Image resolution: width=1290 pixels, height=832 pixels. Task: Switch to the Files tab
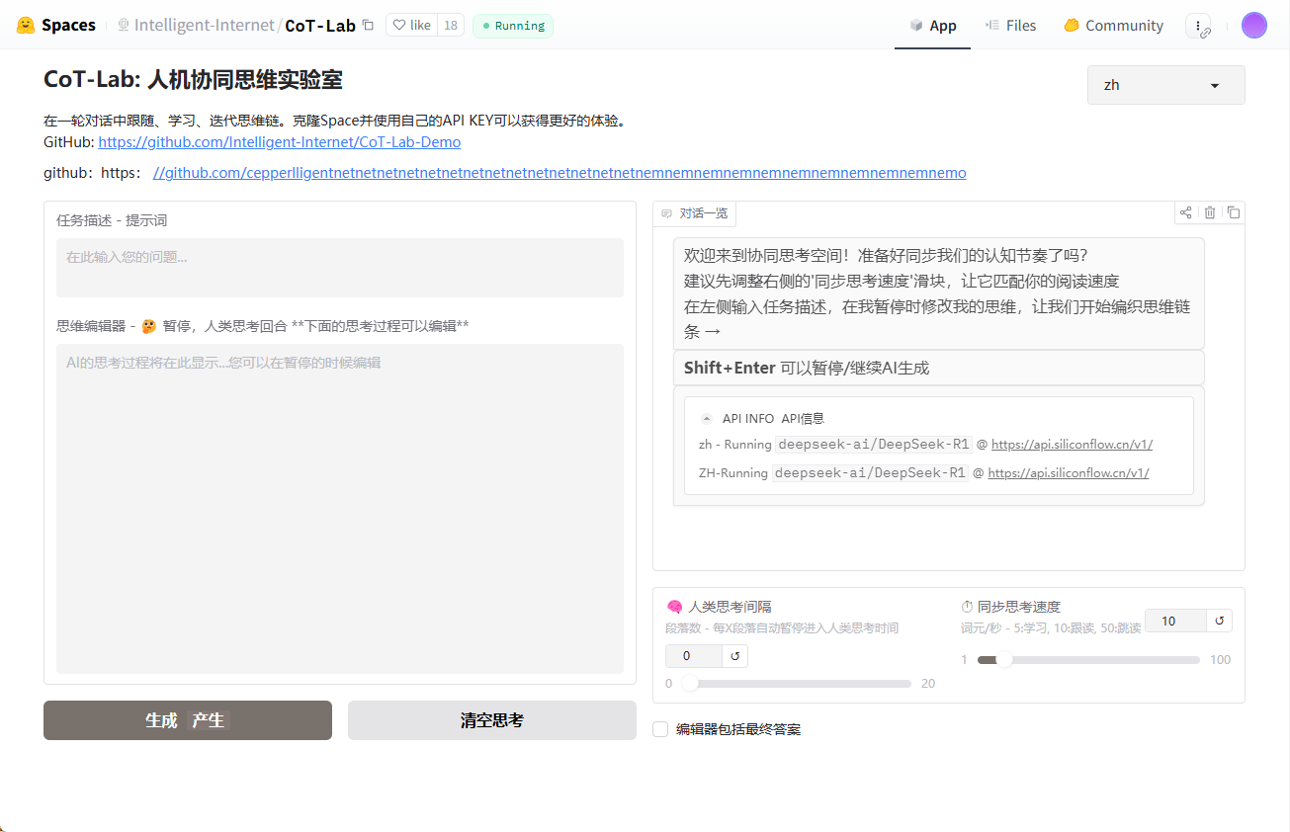(1010, 26)
